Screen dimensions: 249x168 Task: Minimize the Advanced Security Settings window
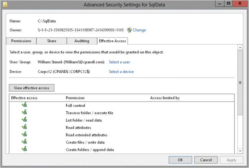[x=220, y=4]
